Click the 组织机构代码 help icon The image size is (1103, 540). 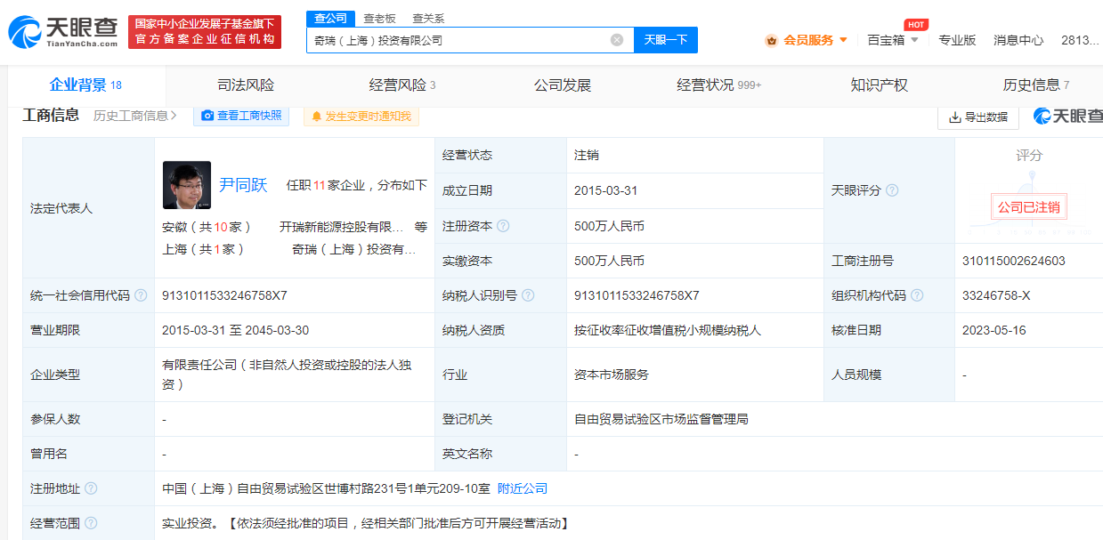(x=917, y=295)
